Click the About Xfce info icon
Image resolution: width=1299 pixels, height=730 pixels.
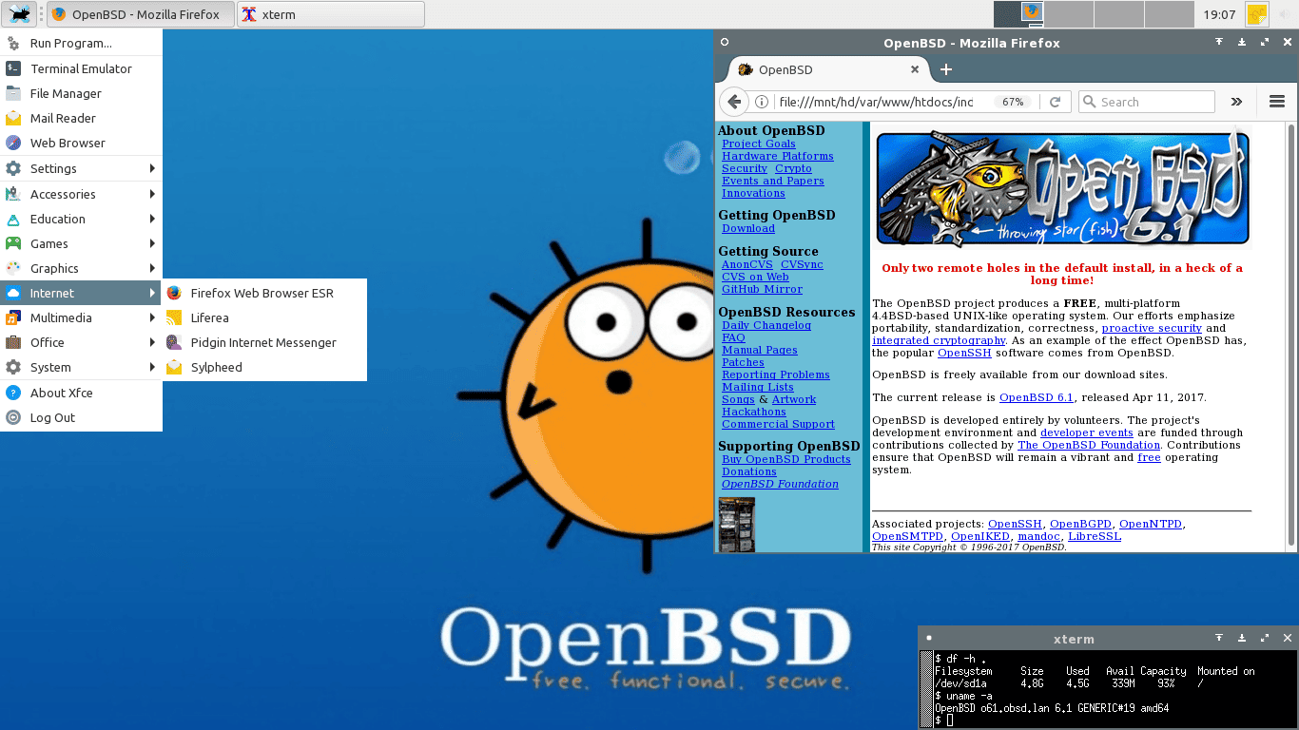point(13,393)
